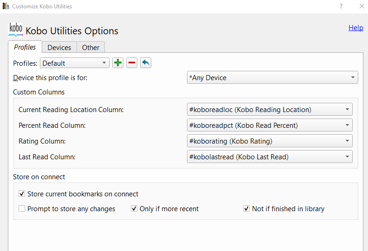Switch to the Devices tab

pyautogui.click(x=59, y=47)
